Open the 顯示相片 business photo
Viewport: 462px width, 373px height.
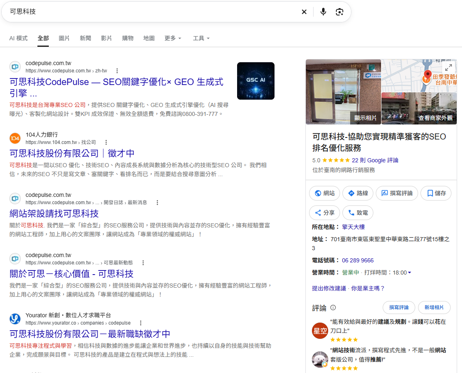pyautogui.click(x=343, y=92)
